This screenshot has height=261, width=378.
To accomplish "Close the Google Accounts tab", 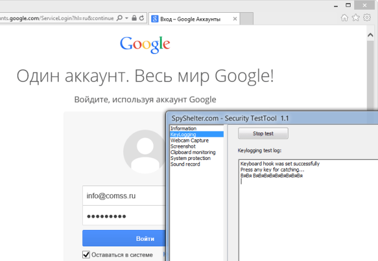I will [235, 19].
